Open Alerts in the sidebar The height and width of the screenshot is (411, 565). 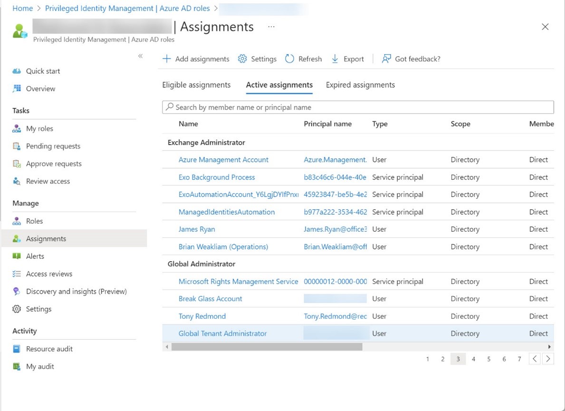coord(35,256)
